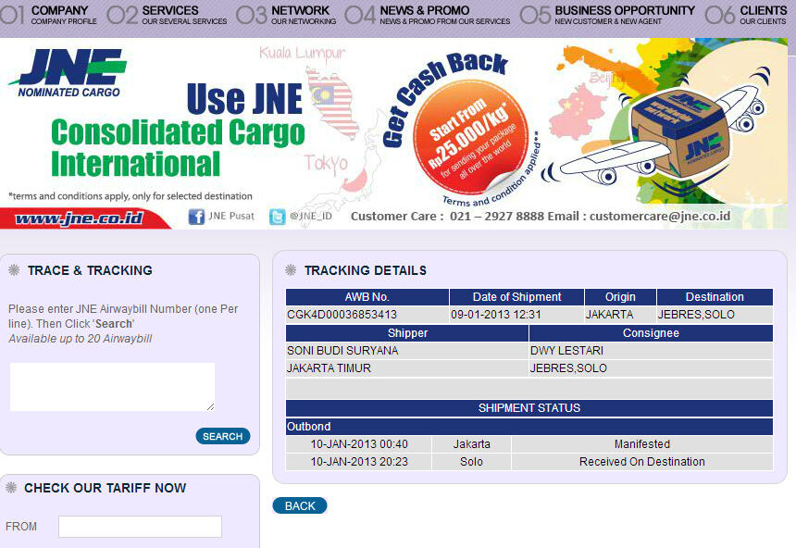This screenshot has width=796, height=548.
Task: Click the Use JNE Consolidated Cargo headline
Action: (178, 131)
